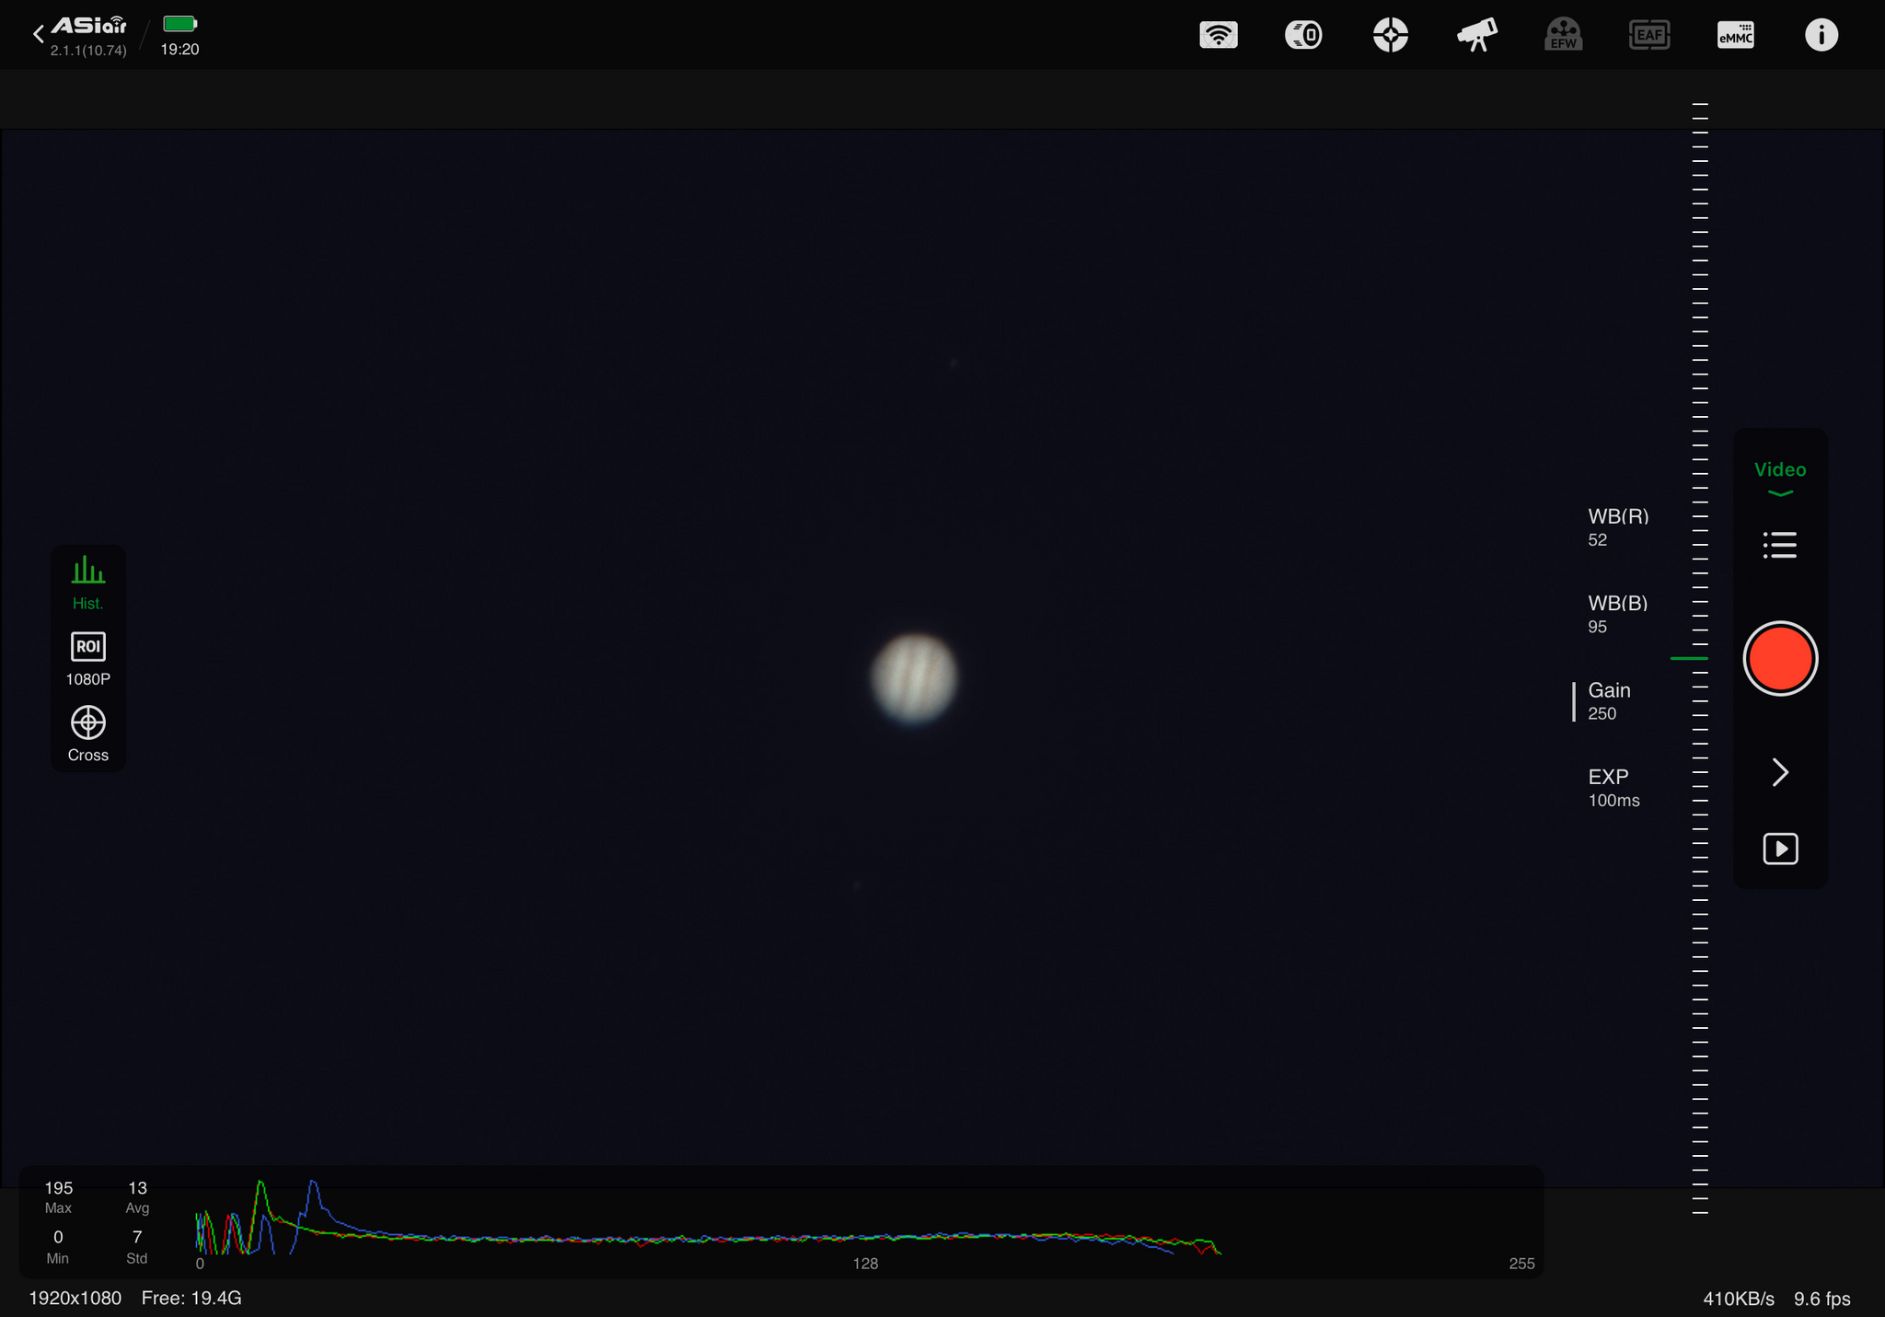Go back using the ASIAIR back arrow
Screen dimensions: 1885x1317
click(39, 35)
